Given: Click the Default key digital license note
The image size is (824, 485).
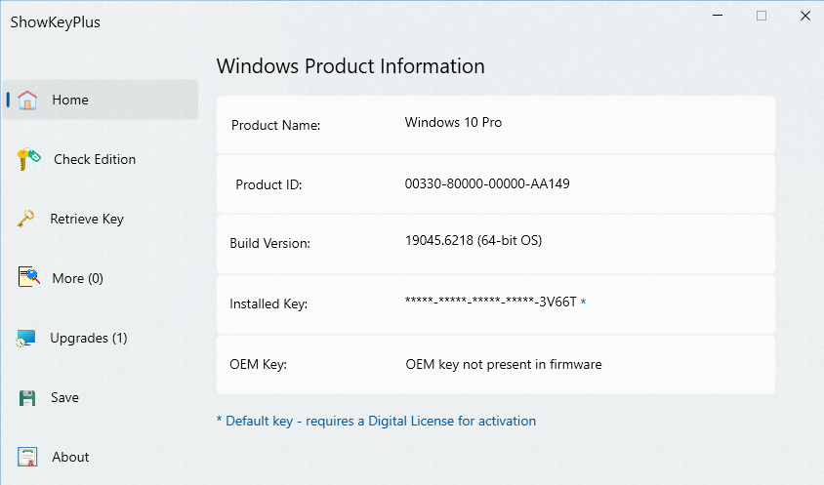Looking at the screenshot, I should click(376, 421).
